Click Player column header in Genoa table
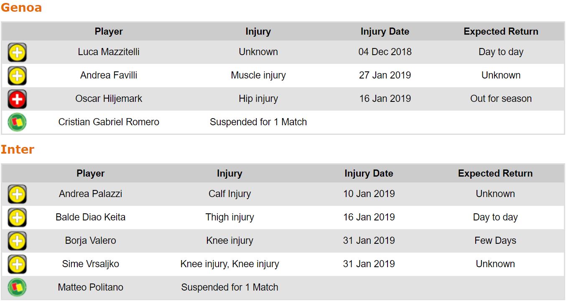This screenshot has width=566, height=301. coord(109,32)
